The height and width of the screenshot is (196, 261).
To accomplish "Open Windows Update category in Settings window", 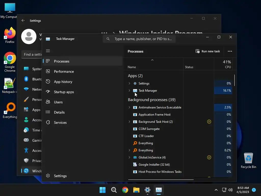I will tap(32, 171).
